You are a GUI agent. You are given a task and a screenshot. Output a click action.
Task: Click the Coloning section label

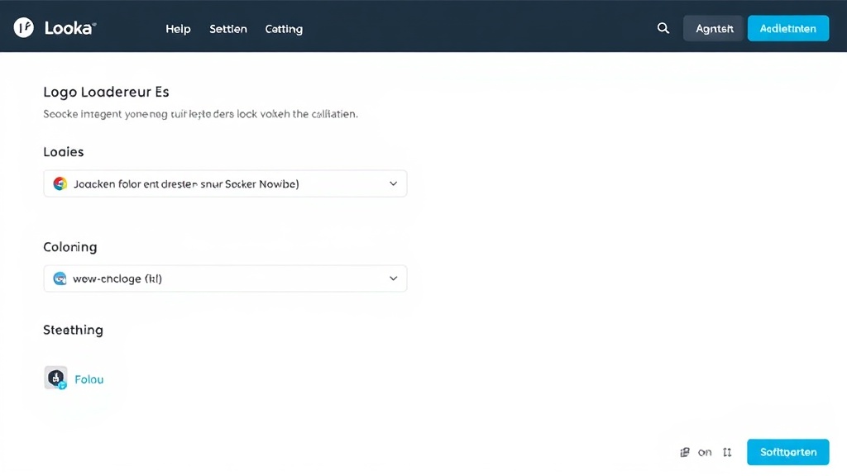pos(70,247)
